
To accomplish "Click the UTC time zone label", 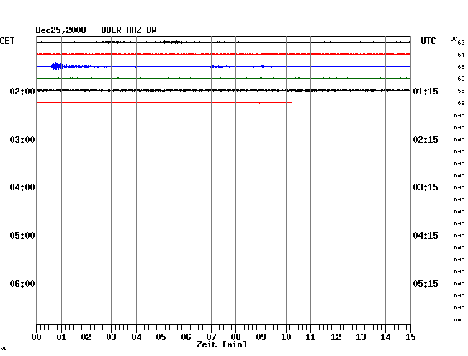I will tap(428, 41).
